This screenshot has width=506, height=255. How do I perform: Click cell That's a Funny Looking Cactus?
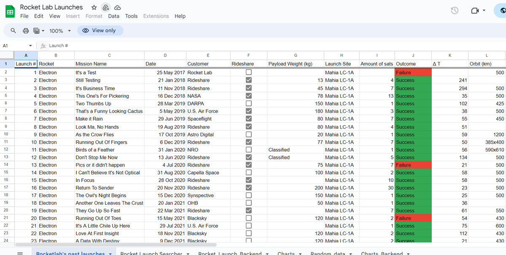pyautogui.click(x=109, y=111)
